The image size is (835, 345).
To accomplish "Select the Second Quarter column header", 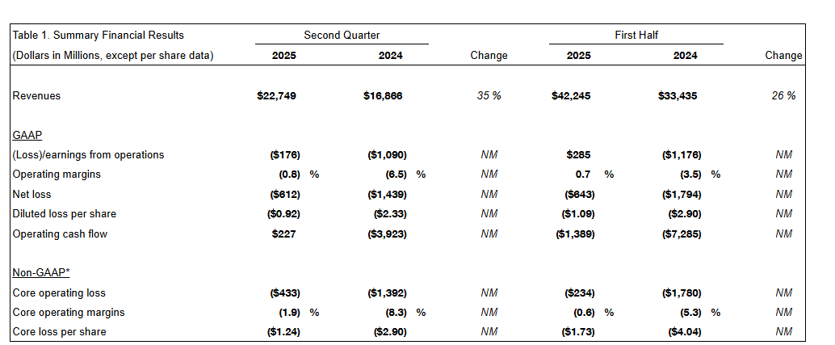I will pyautogui.click(x=342, y=35).
